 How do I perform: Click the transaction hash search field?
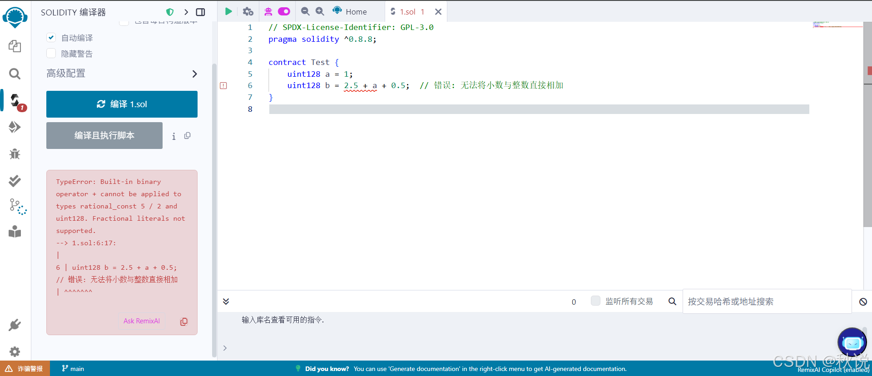pyautogui.click(x=767, y=302)
